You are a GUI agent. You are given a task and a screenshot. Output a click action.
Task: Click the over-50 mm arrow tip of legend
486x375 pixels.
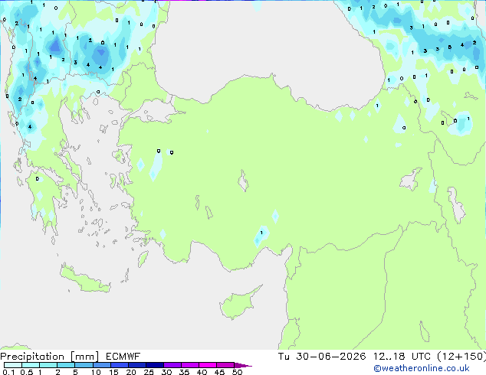(243, 365)
